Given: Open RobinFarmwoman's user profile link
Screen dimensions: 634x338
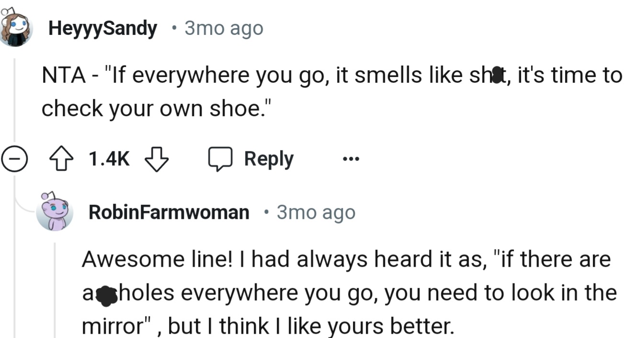Looking at the screenshot, I should click(169, 212).
